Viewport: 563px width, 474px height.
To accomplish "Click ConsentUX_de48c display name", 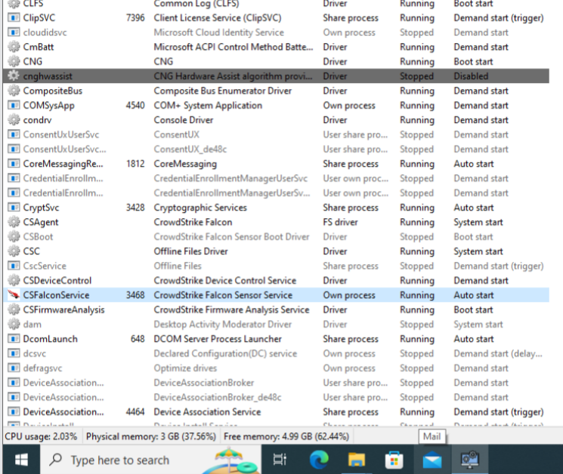I will click(x=190, y=149).
